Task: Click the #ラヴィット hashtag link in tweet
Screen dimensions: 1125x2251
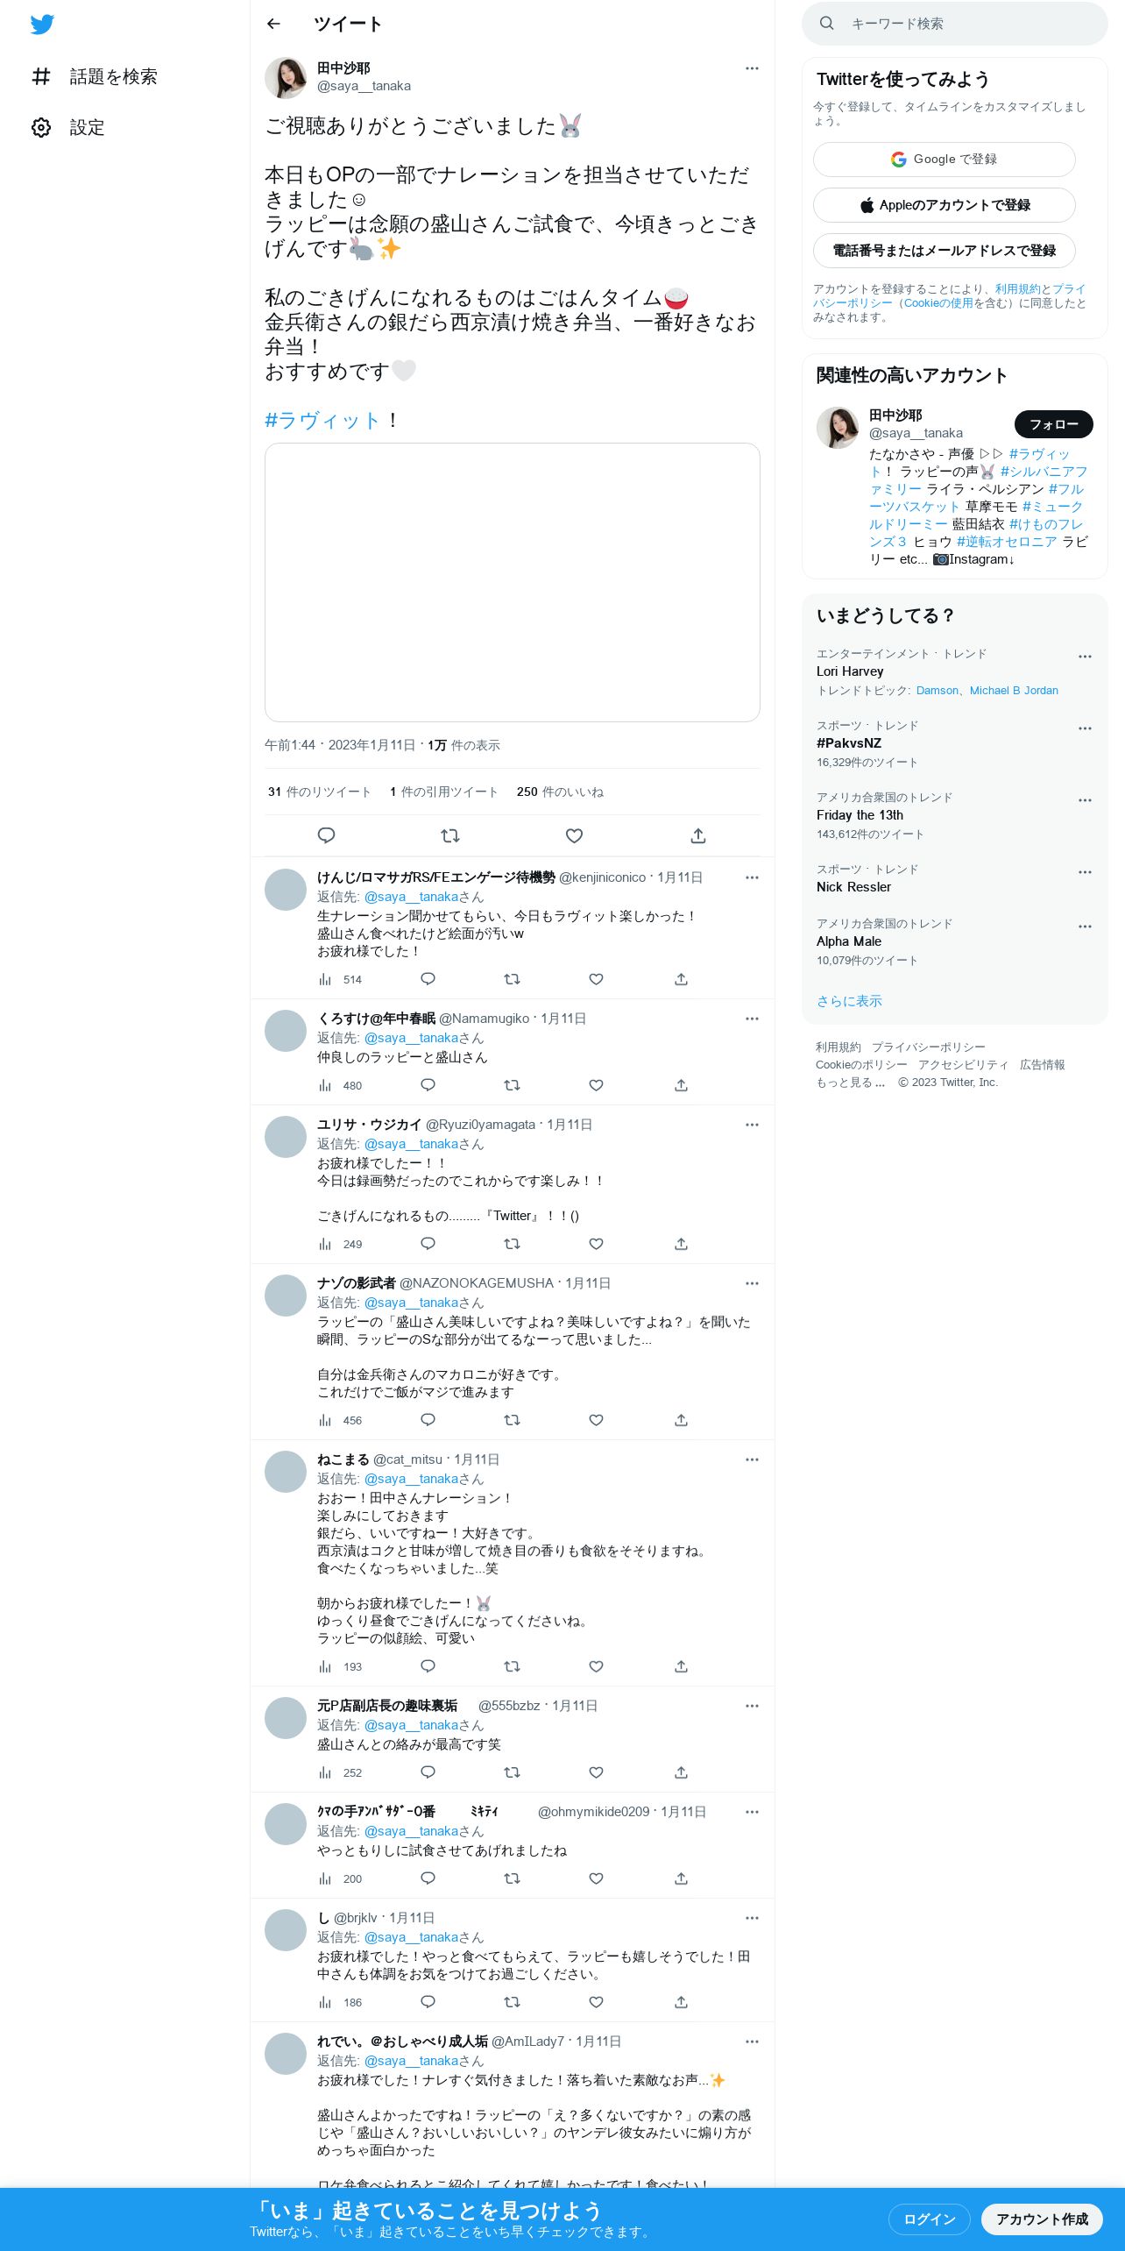Action: coord(322,421)
